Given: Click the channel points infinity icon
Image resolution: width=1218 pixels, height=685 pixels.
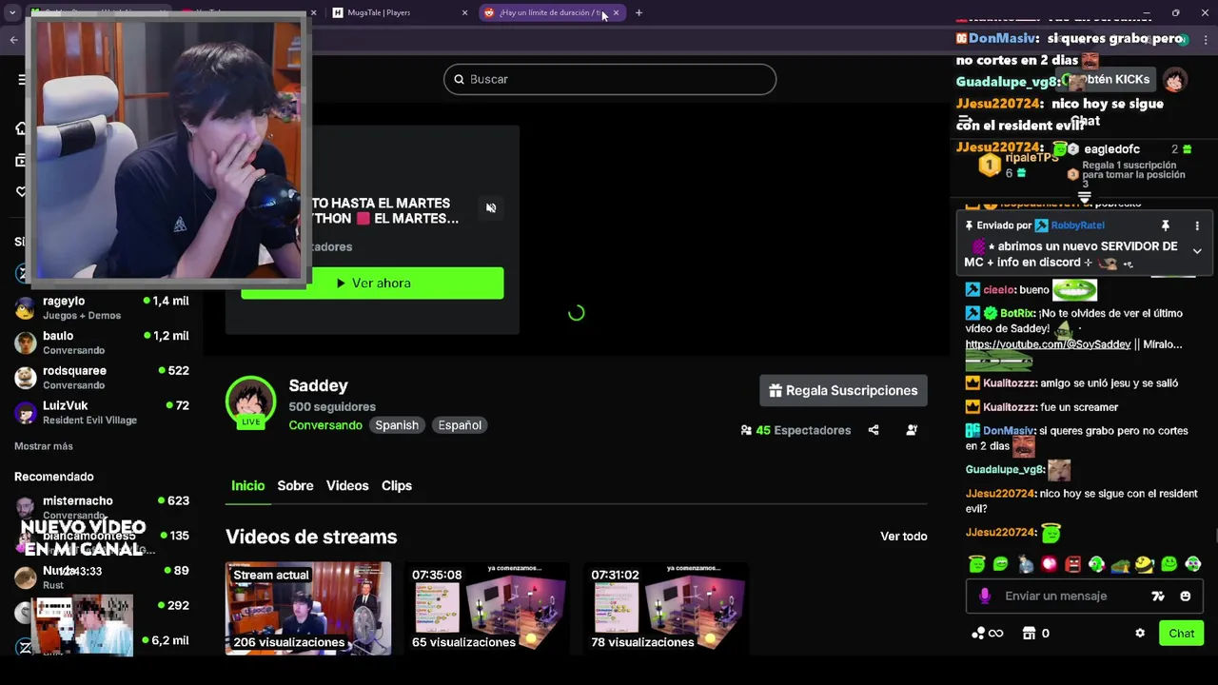Looking at the screenshot, I should (x=987, y=634).
